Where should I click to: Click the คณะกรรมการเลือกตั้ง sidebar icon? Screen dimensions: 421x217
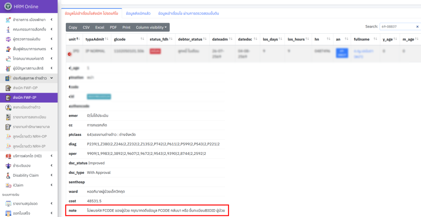click(x=8, y=29)
